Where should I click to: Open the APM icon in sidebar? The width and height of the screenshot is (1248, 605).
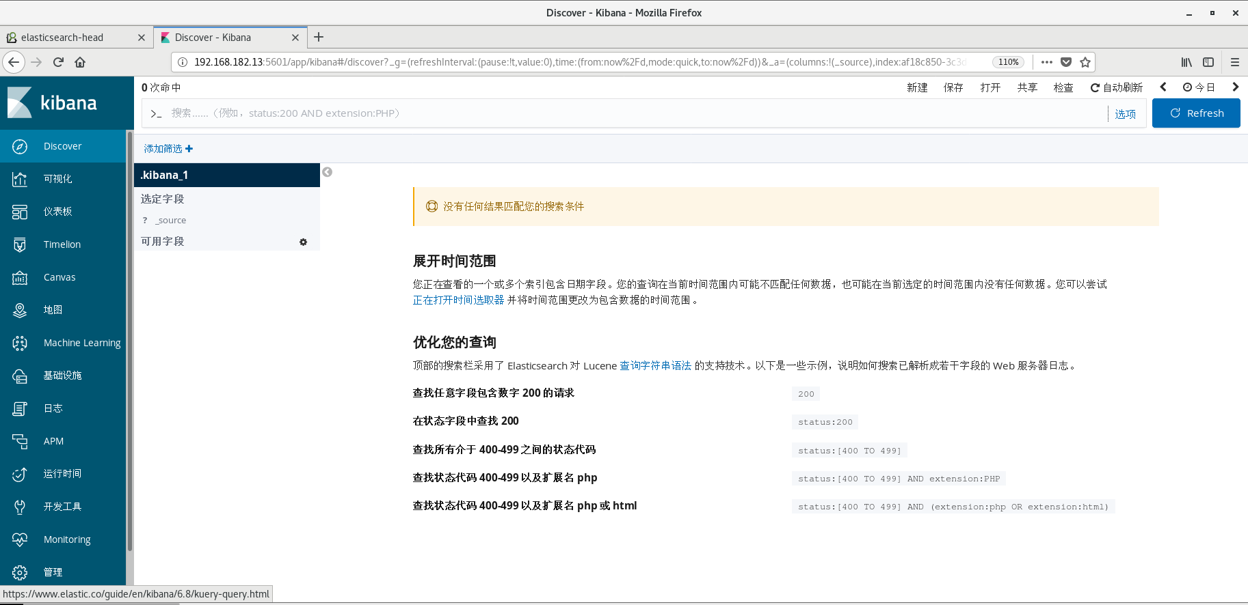(20, 441)
